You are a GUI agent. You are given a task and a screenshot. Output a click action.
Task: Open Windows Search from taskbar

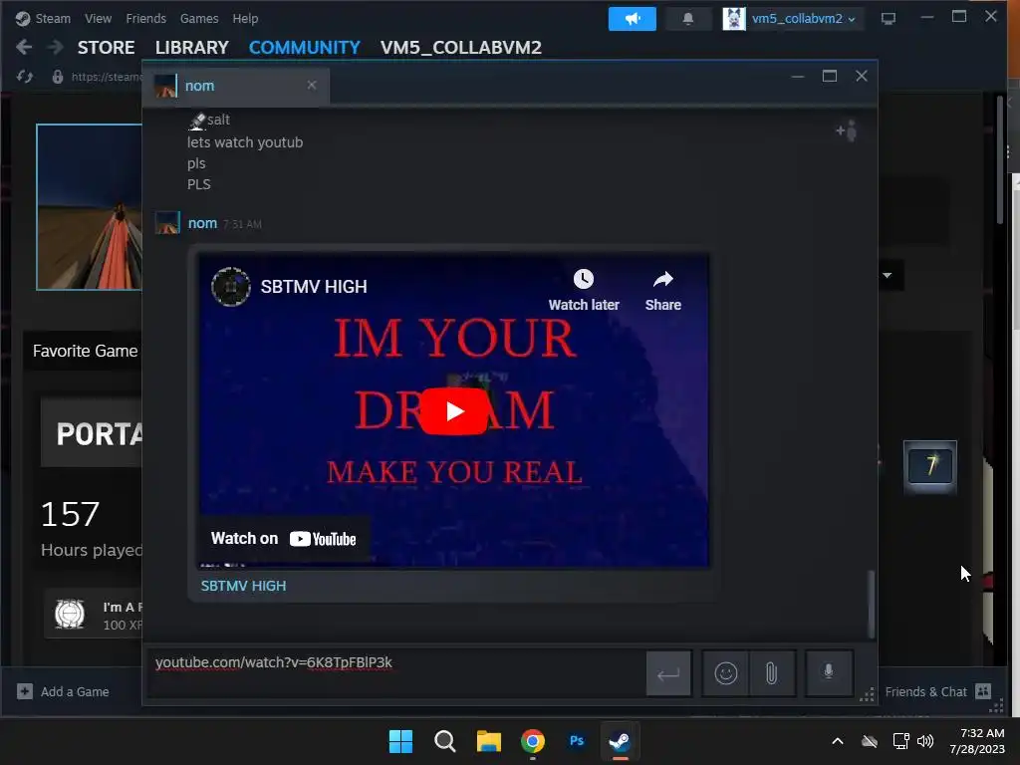tap(445, 741)
